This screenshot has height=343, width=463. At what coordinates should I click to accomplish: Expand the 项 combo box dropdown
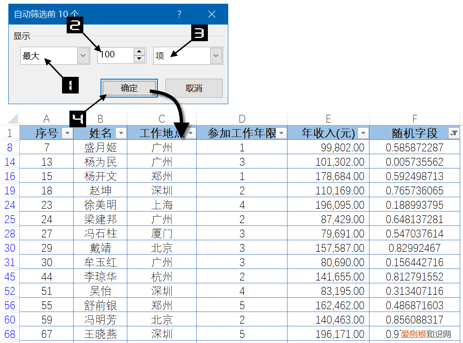click(x=215, y=55)
